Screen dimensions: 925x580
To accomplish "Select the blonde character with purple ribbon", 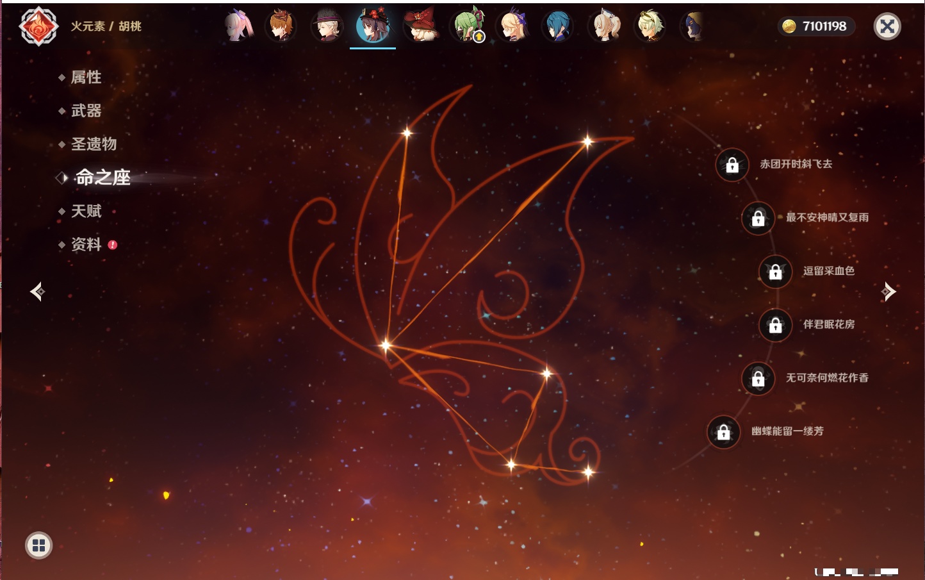I will coord(513,26).
